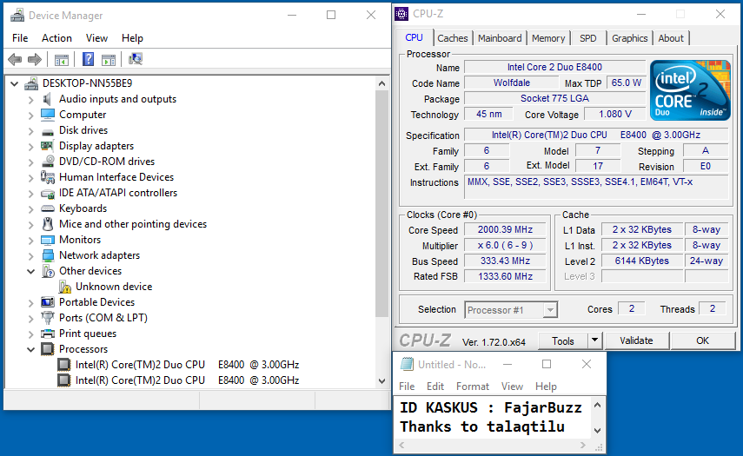Switch to the SPD tab
The image size is (743, 456).
tap(588, 38)
